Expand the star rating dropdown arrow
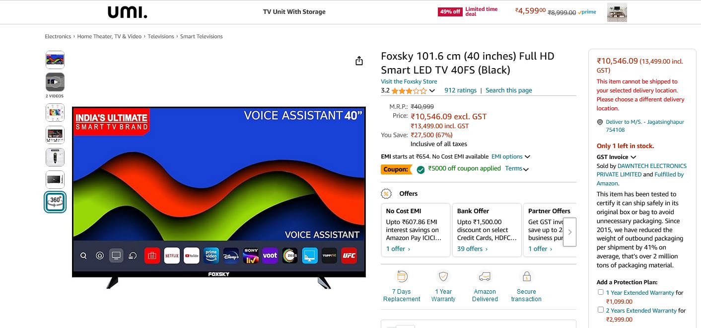 tap(432, 91)
